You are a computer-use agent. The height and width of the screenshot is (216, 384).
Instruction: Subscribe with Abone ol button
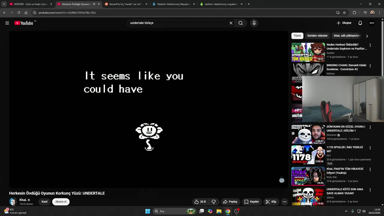pyautogui.click(x=61, y=202)
